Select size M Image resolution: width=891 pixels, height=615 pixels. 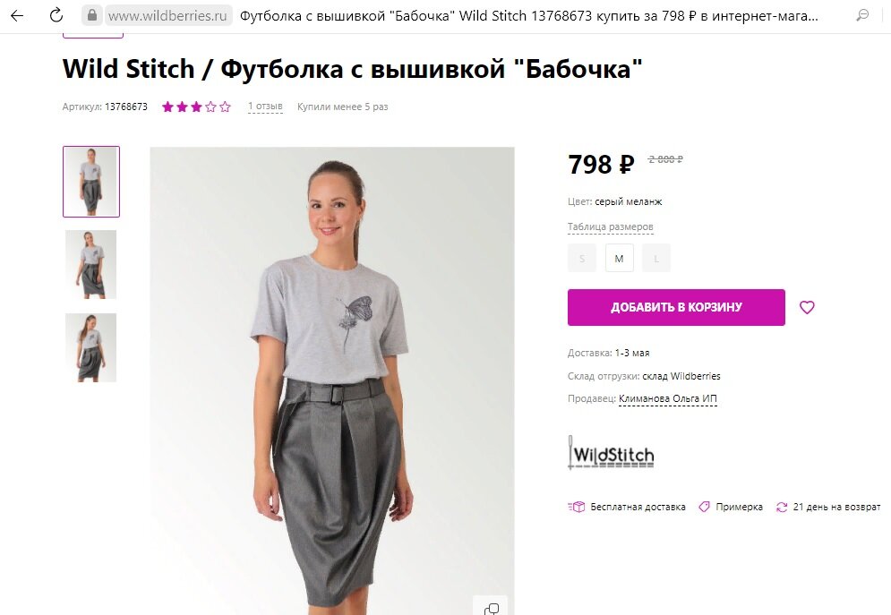point(620,258)
